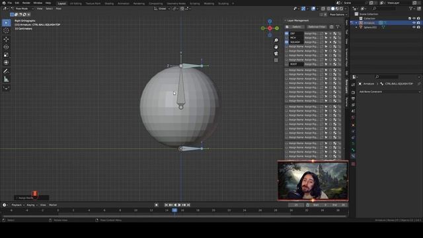423x238 pixels.
Task: Toggle X-ray button in viewport header
Action: pos(323,9)
